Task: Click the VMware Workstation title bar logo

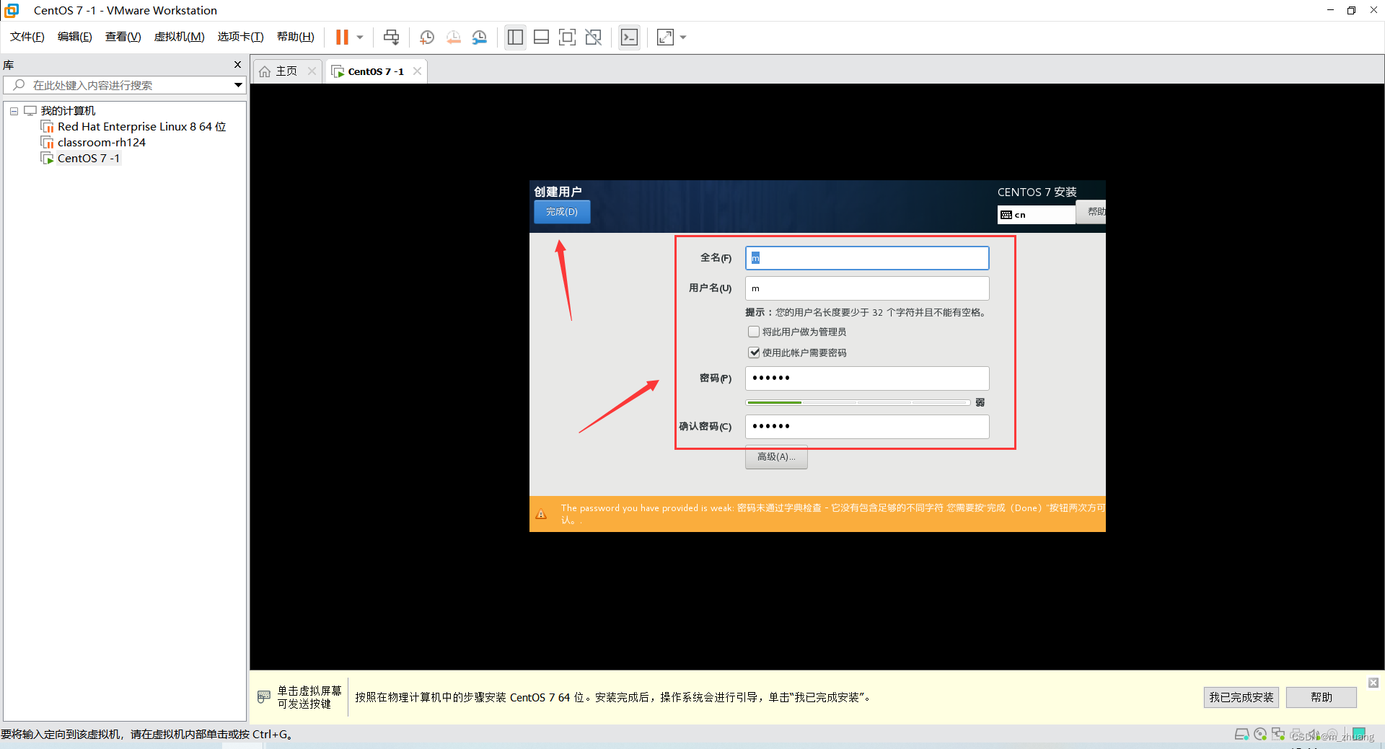Action: point(12,10)
